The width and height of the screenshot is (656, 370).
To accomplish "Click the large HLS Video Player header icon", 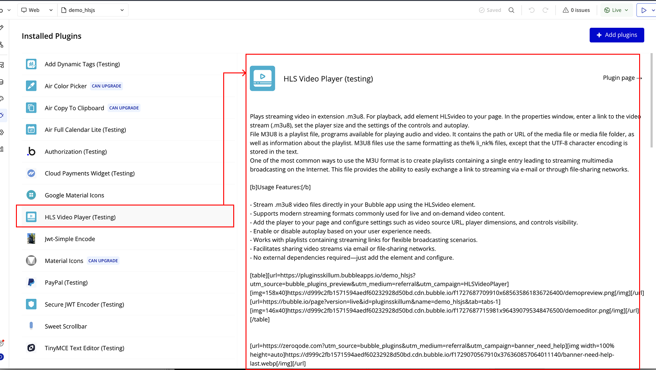I will 262,78.
